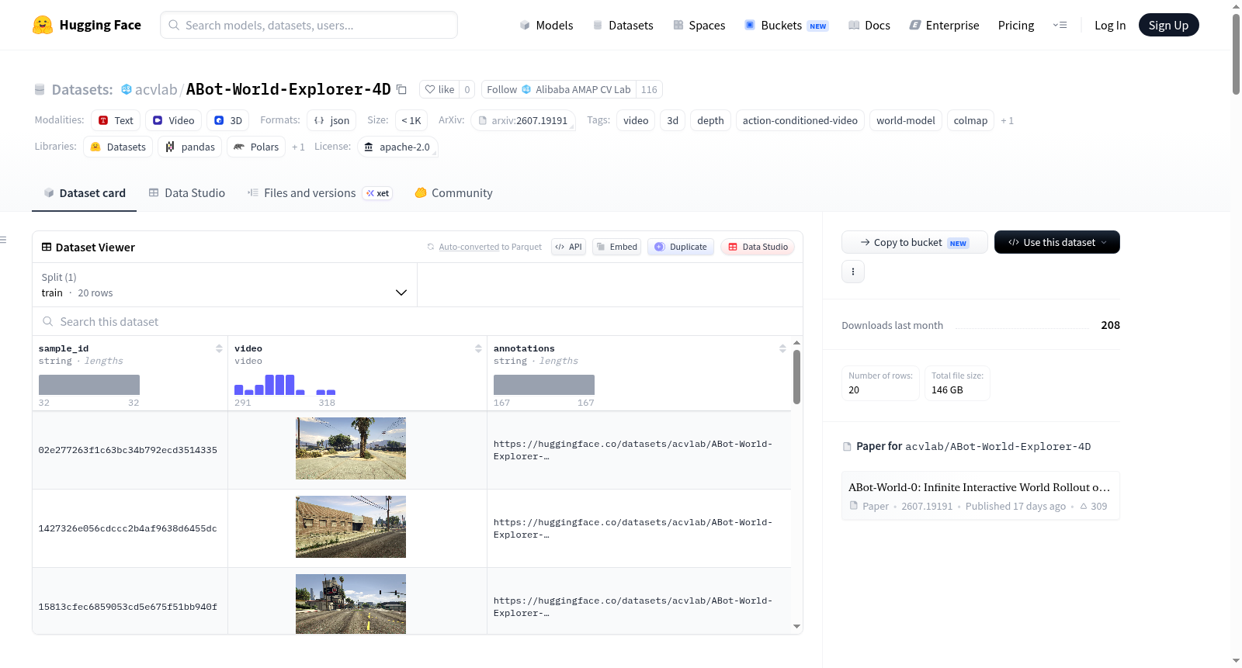1242x668 pixels.
Task: Click the Duplicate button
Action: pos(681,247)
